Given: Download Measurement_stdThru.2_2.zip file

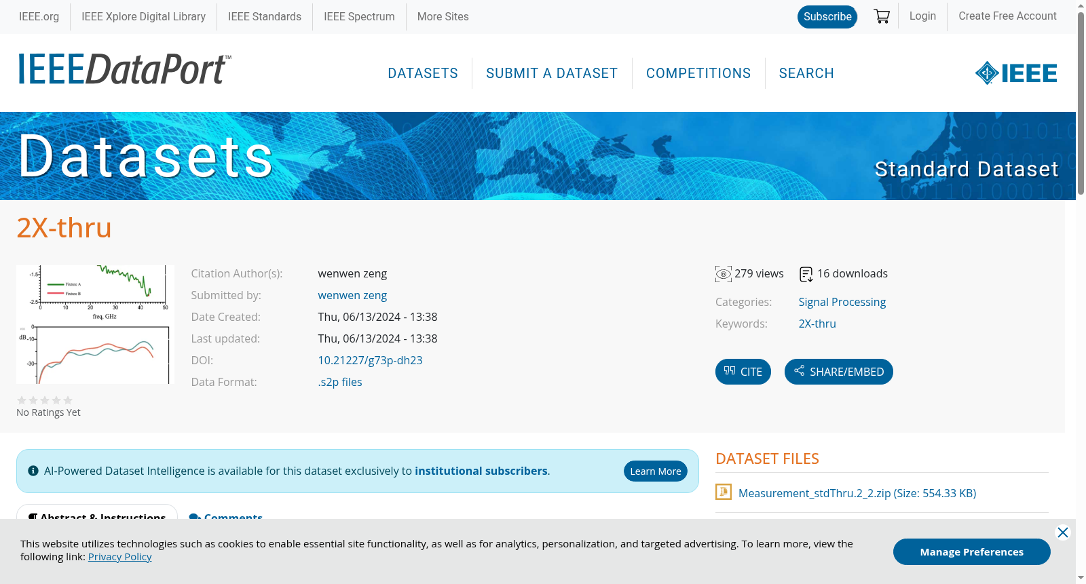Looking at the screenshot, I should [x=857, y=493].
